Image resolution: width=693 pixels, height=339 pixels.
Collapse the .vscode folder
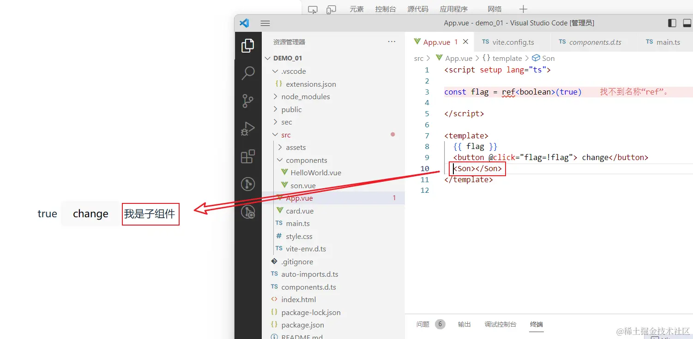pos(276,71)
